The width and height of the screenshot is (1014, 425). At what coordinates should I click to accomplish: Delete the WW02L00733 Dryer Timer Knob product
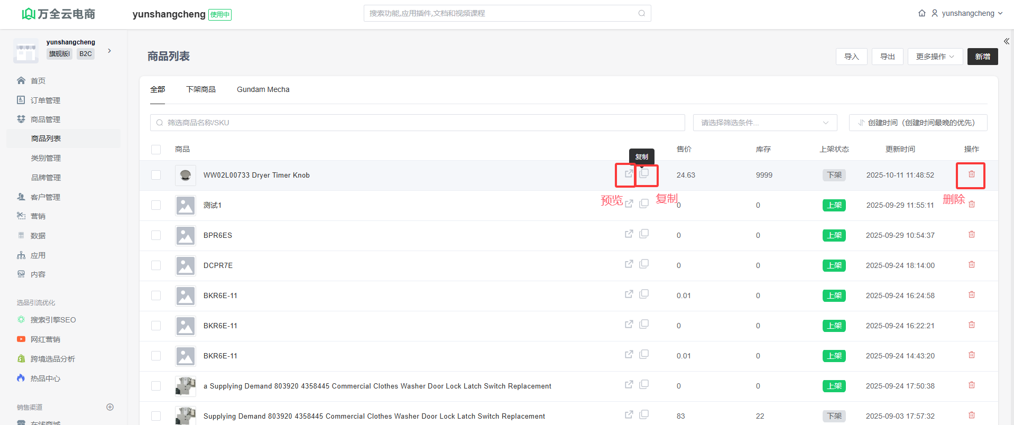[x=971, y=174]
